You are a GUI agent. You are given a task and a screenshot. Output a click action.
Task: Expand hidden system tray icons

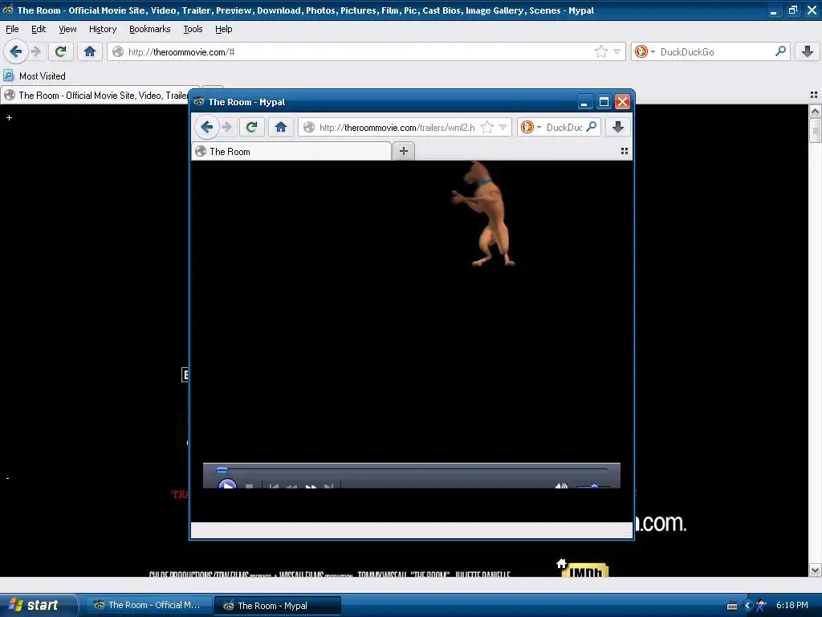[747, 606]
